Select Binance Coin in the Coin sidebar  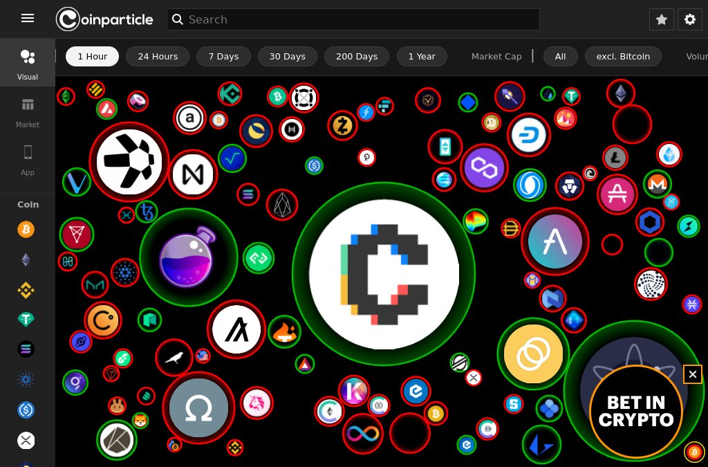coord(26,290)
